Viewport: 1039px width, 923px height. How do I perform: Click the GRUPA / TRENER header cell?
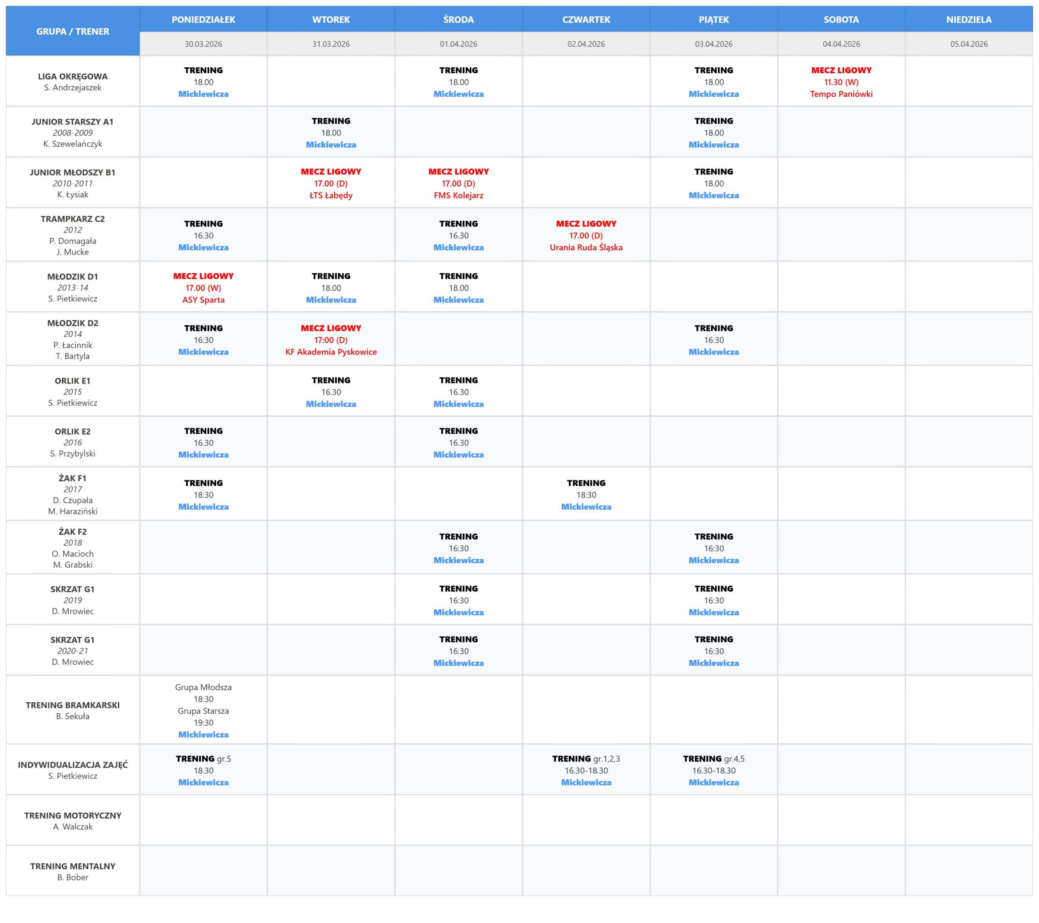click(x=73, y=31)
